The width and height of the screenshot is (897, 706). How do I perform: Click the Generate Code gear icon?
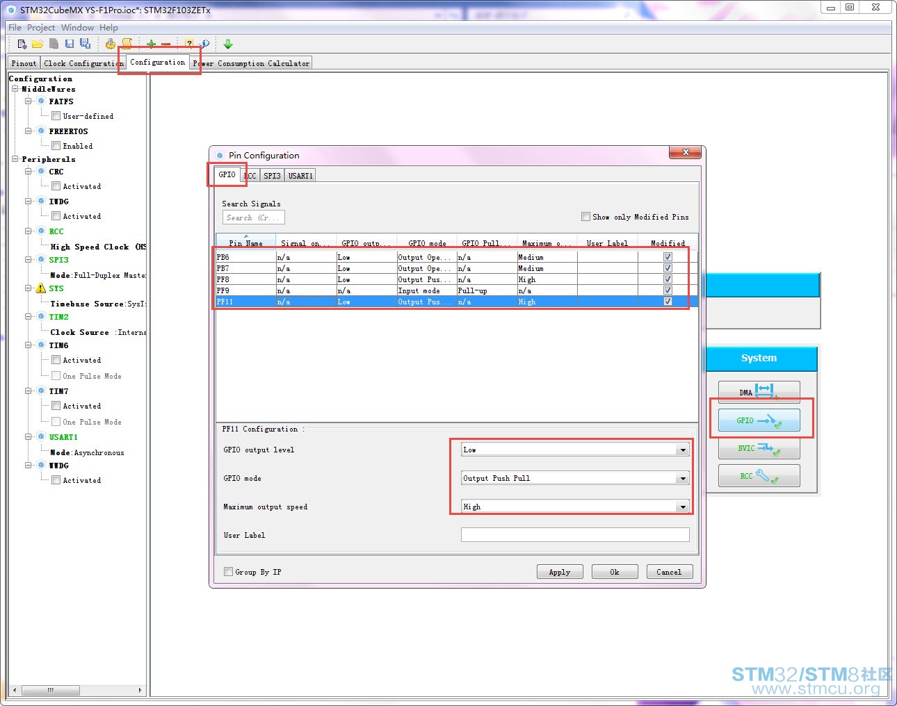point(111,44)
